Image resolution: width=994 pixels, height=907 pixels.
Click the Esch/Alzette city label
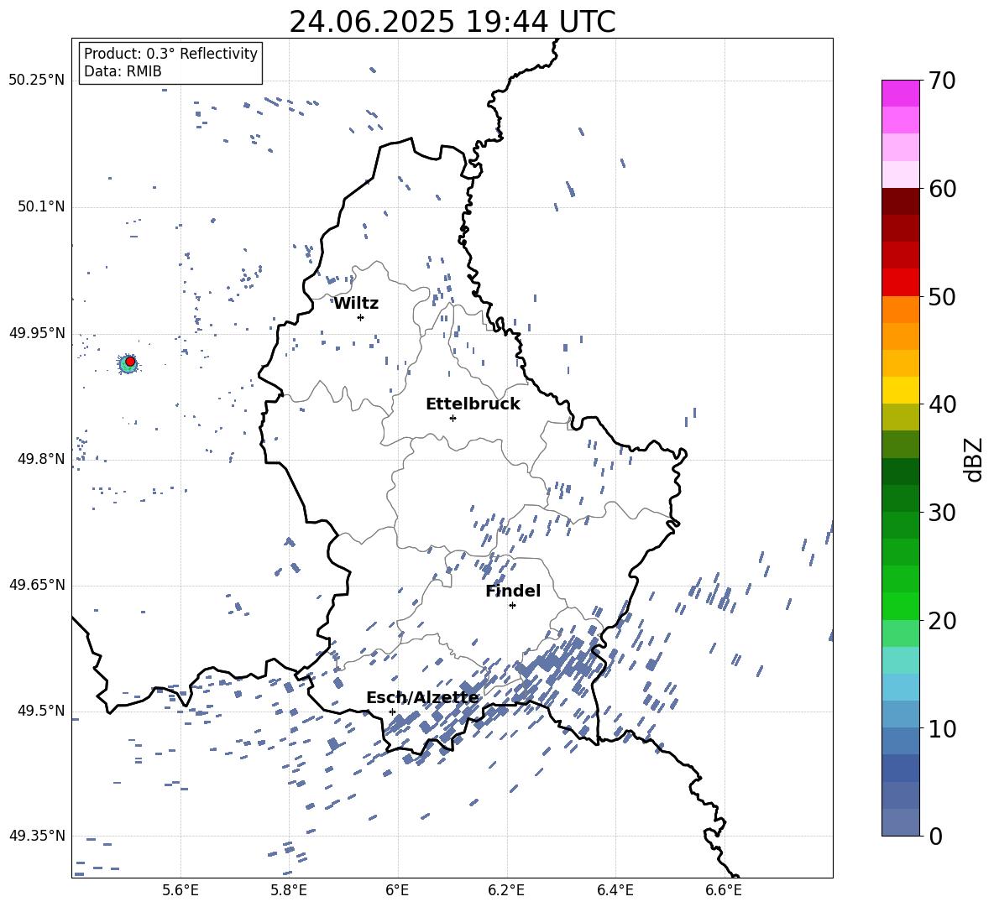(x=423, y=698)
